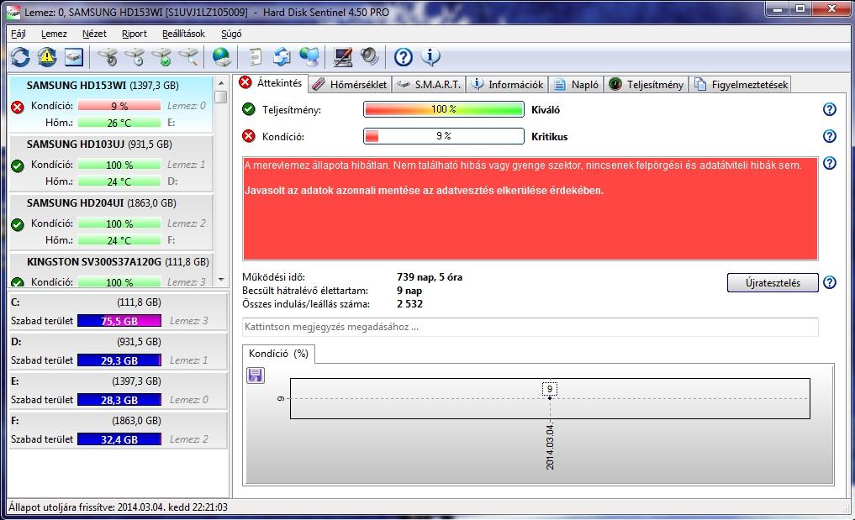Click the green check beside Teljesítmény label
This screenshot has width=855, height=520.
pos(249,109)
